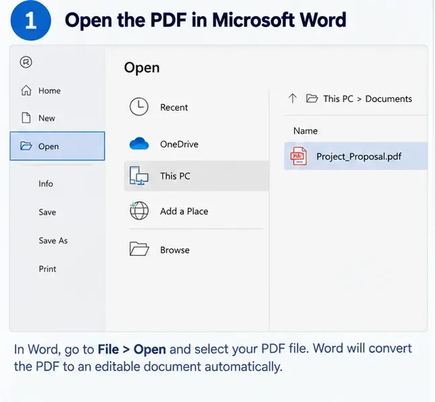Select the This PC location

[197, 176]
